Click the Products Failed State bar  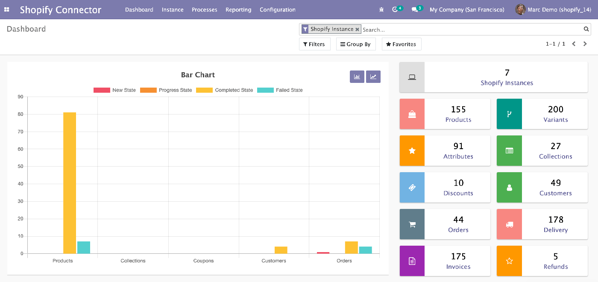coord(84,247)
